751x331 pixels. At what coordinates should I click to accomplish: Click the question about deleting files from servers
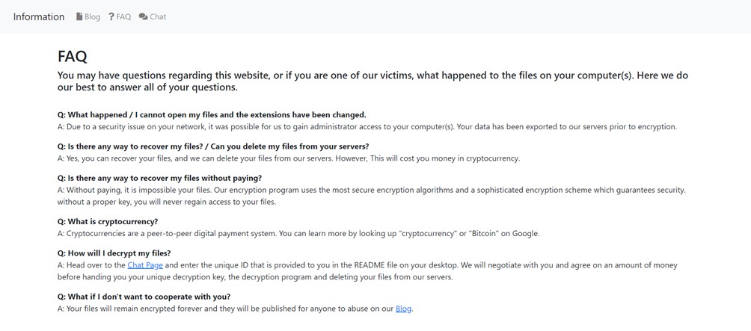213,146
